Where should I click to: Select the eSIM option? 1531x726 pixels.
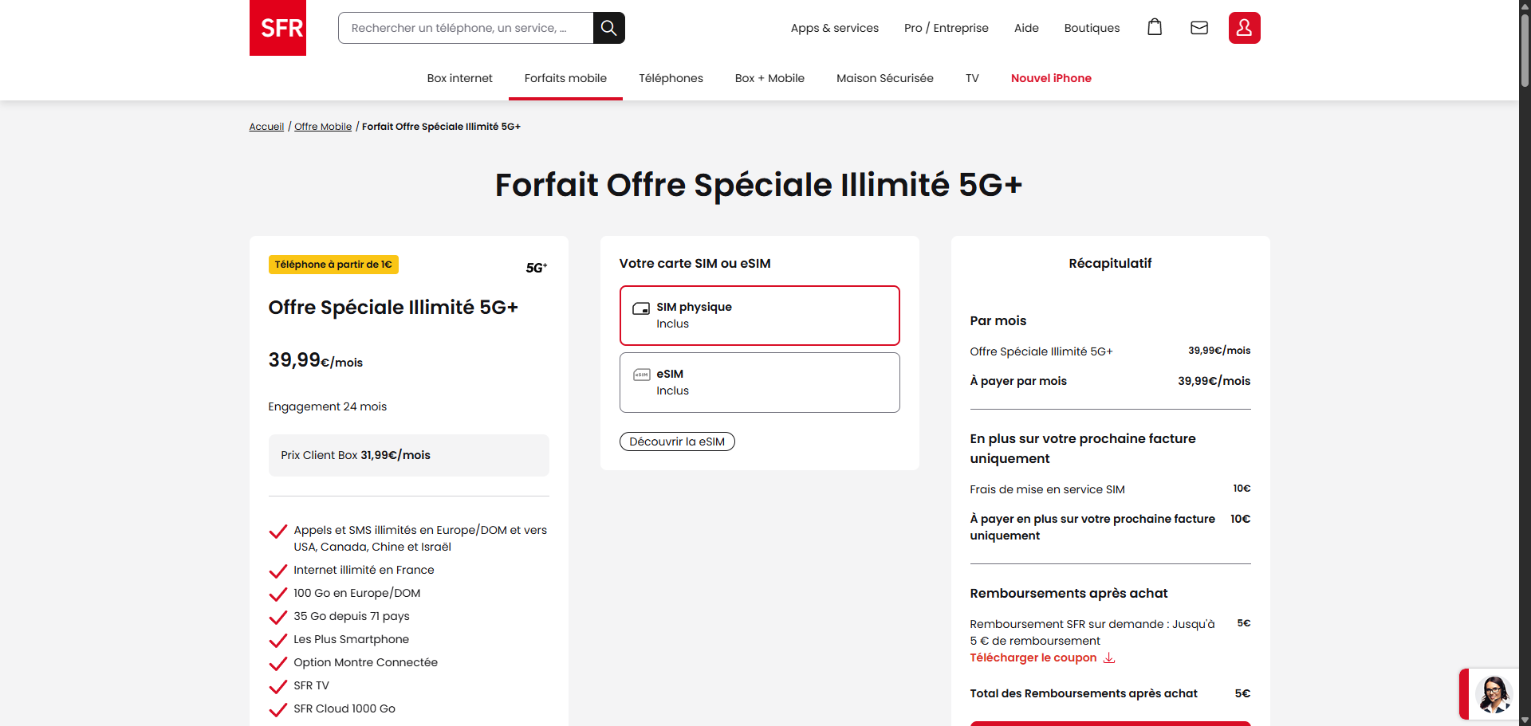759,383
